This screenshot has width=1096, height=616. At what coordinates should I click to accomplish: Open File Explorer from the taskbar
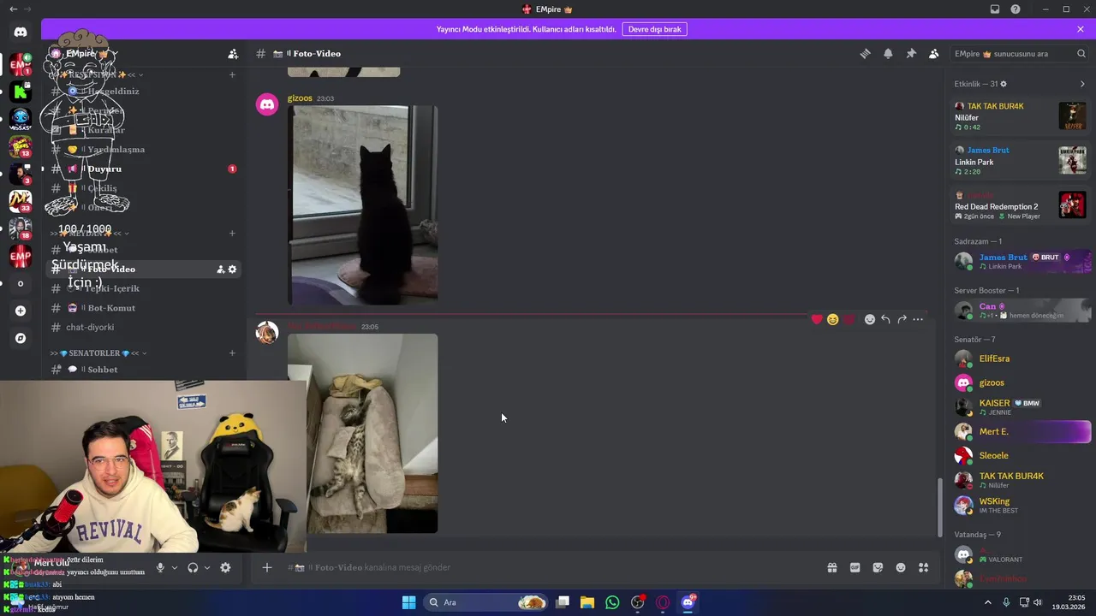[x=587, y=602]
